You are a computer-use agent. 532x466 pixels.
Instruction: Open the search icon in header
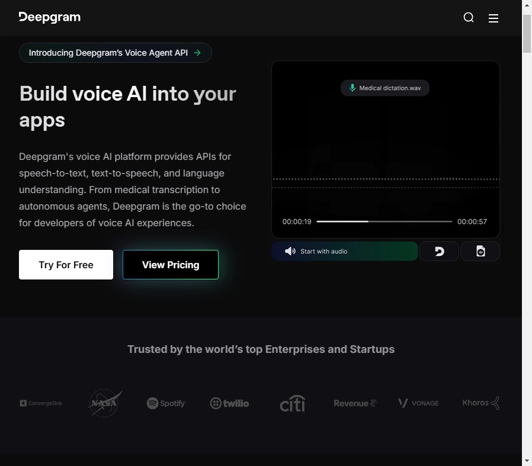point(469,17)
